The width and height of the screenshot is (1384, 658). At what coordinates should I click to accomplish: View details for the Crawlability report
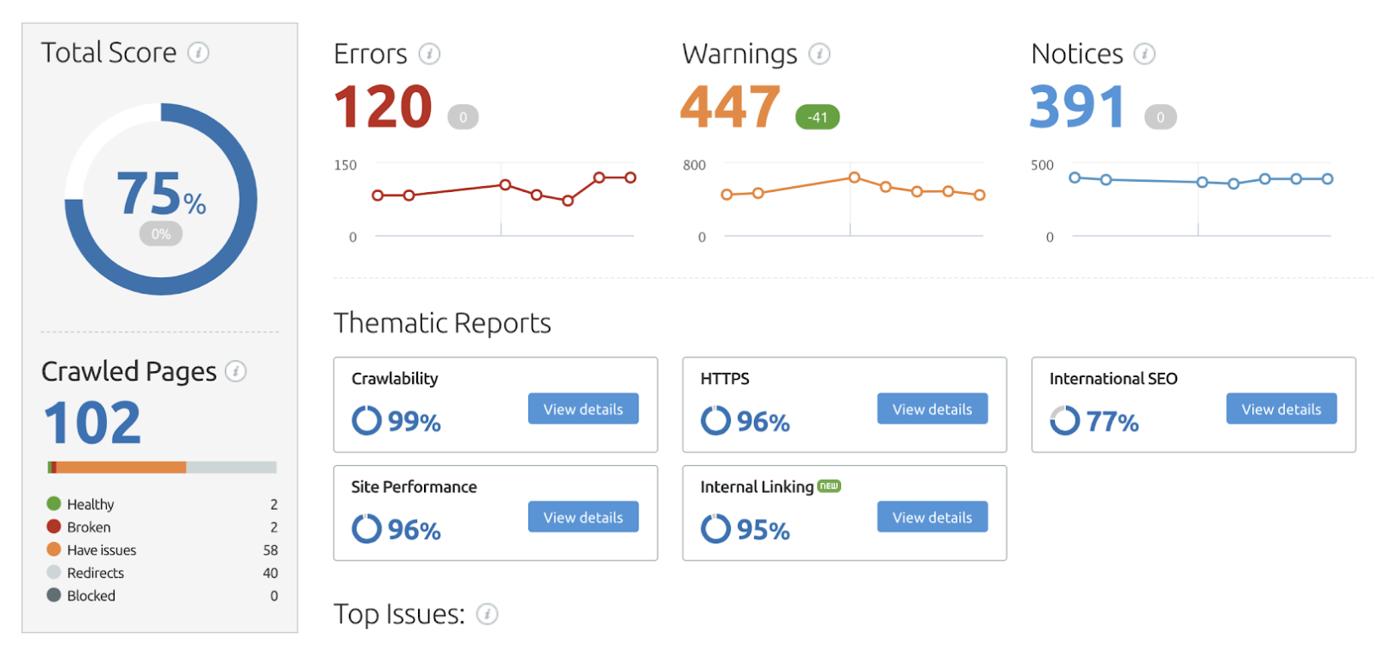(x=583, y=408)
